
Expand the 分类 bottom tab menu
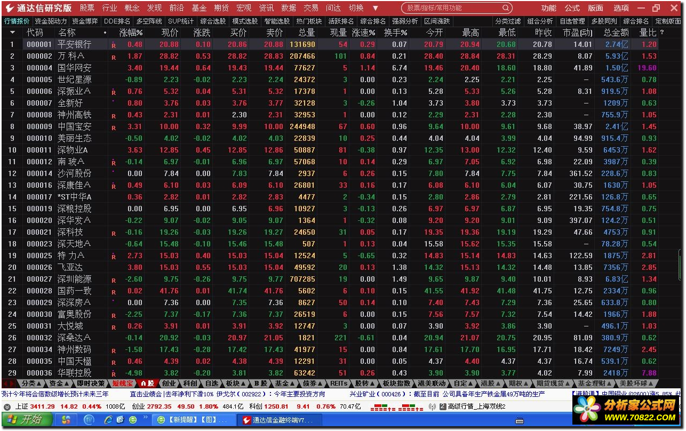[x=40, y=384]
